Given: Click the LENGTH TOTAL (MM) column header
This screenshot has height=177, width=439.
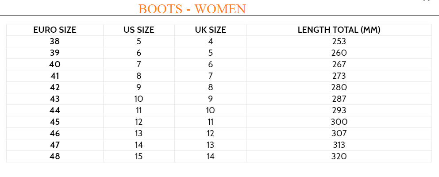Looking at the screenshot, I should [x=339, y=30].
